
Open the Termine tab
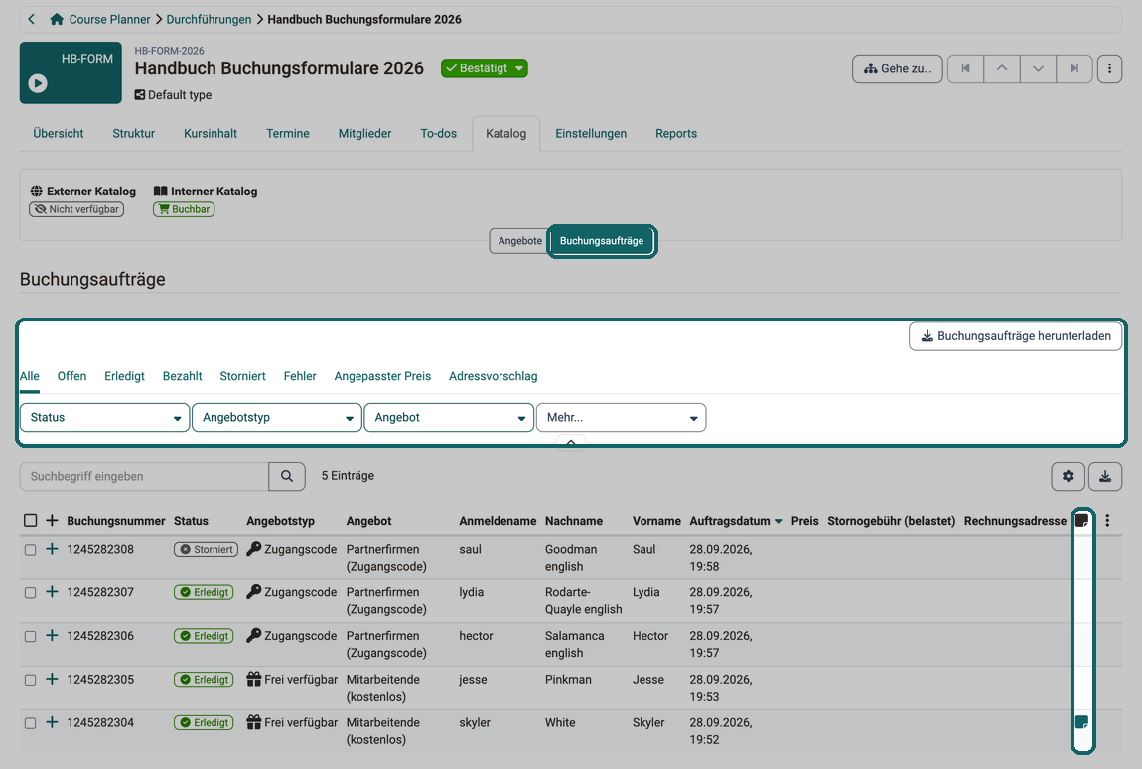[288, 133]
